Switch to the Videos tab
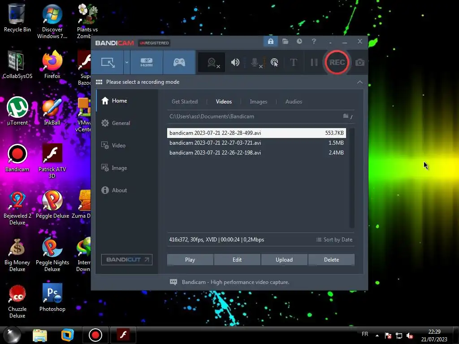This screenshot has width=459, height=344. 224,102
